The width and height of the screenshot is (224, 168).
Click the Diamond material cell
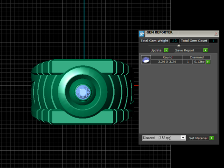click(196, 57)
